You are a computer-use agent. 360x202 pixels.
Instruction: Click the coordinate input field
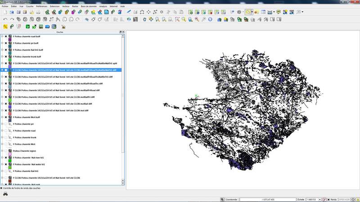click(x=265, y=199)
